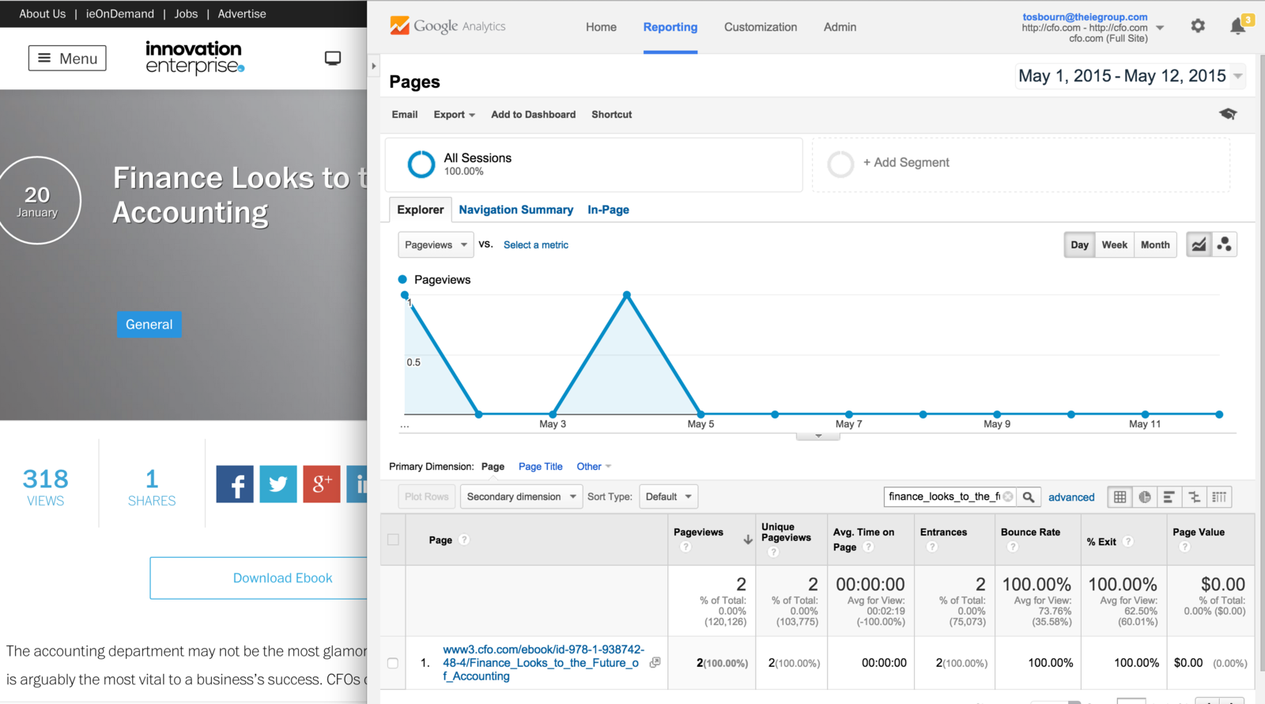Open advanced filter link

tap(1071, 498)
